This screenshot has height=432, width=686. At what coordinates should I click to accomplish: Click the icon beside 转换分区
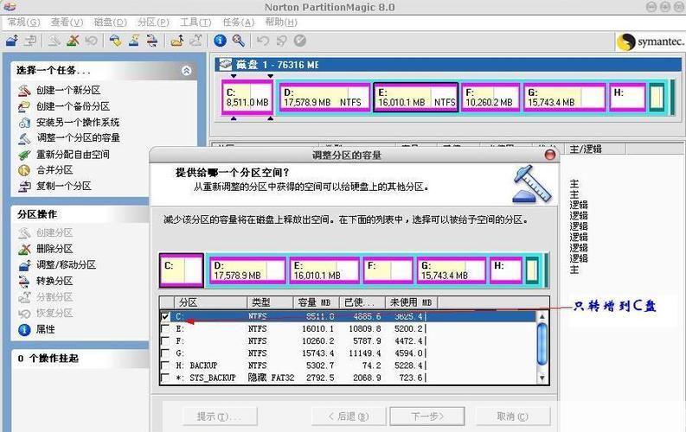24,282
